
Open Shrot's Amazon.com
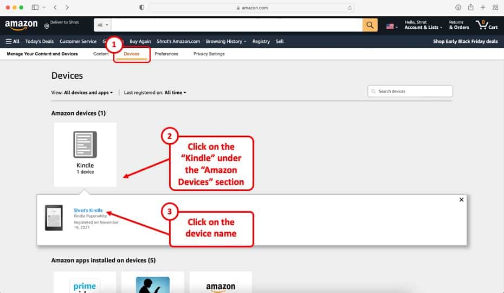point(178,41)
